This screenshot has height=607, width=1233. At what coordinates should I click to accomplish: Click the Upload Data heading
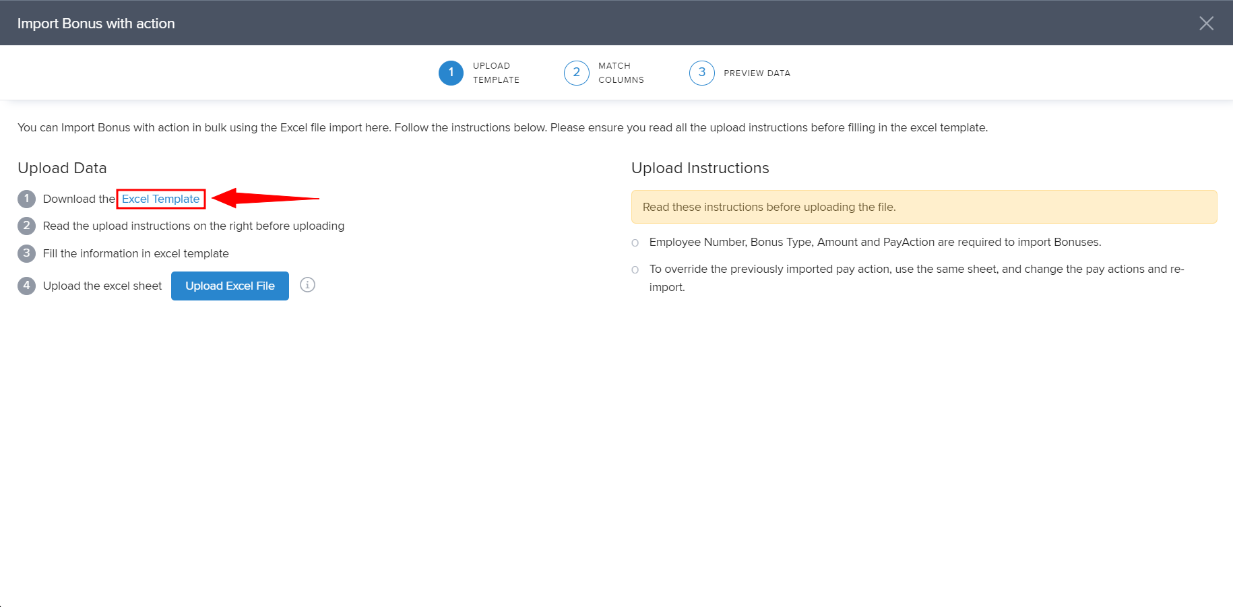point(62,168)
